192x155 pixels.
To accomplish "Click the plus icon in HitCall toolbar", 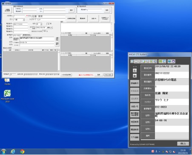I will [x=140, y=61].
